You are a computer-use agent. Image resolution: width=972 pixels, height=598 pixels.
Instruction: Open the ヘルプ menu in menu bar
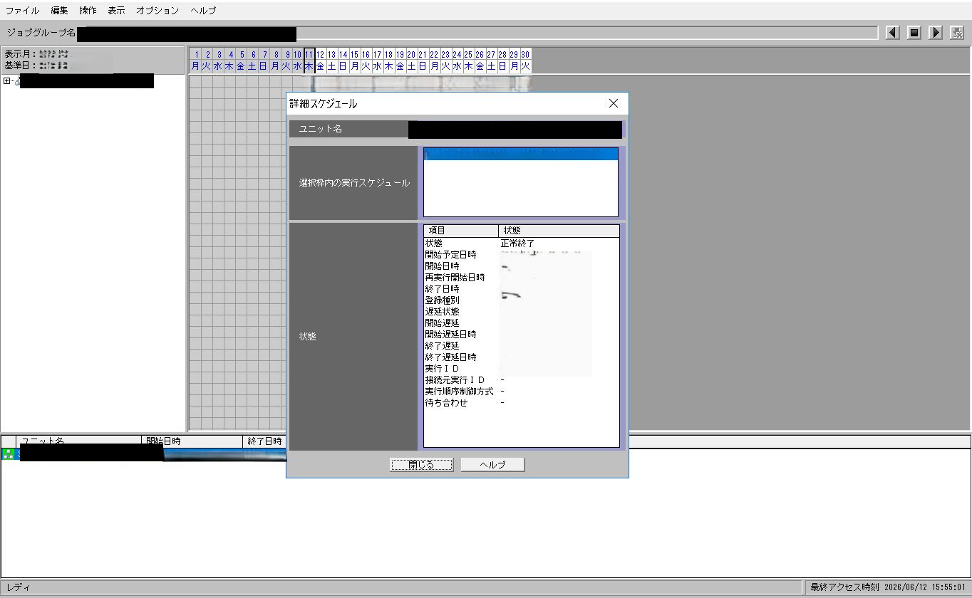[x=204, y=11]
